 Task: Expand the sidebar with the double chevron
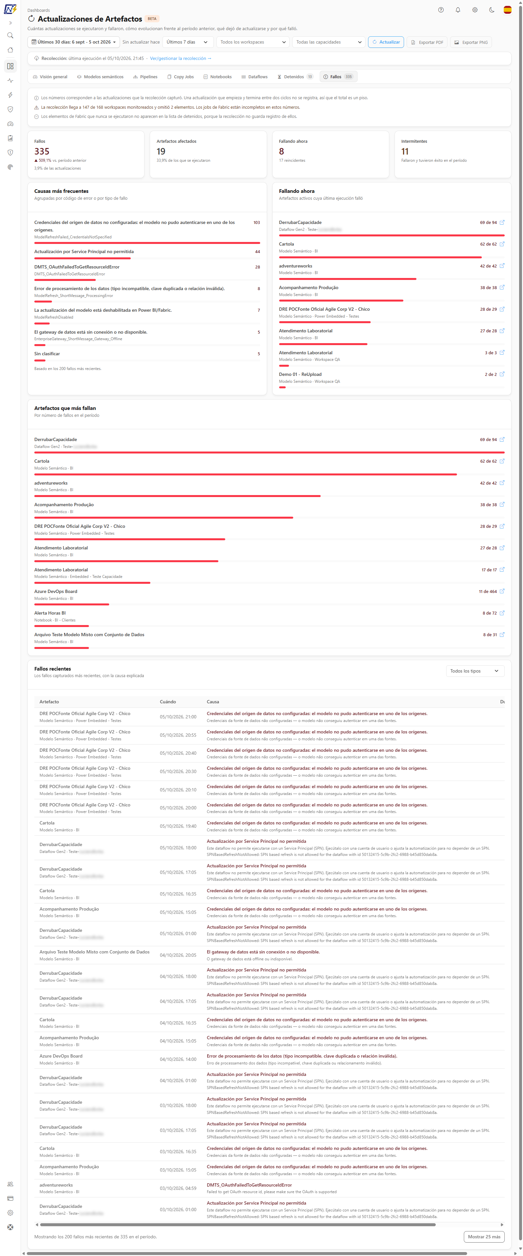pos(10,23)
